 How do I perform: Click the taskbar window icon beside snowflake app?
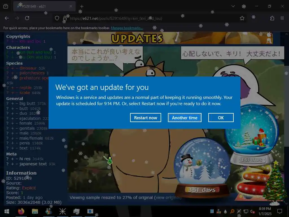click(76, 211)
